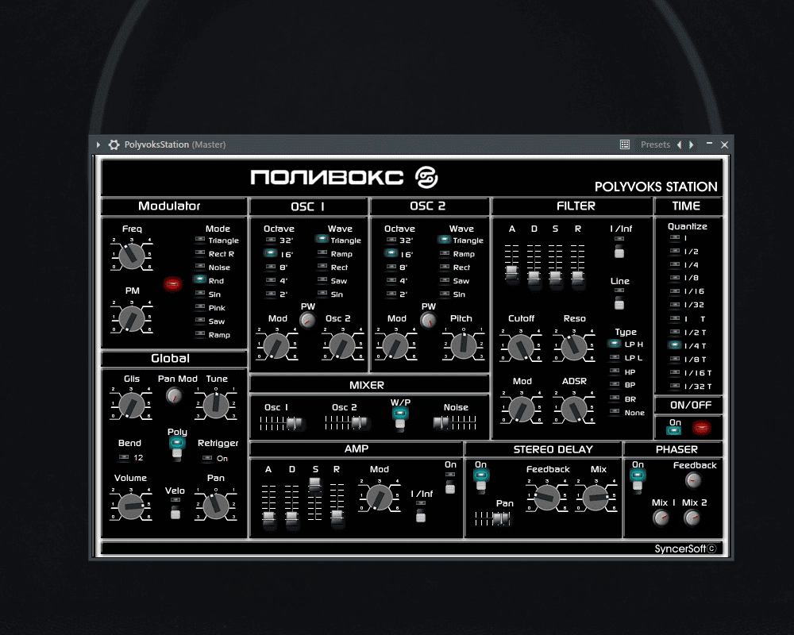
Task: Choose OSC 1 Saw waveform
Action: click(x=322, y=280)
